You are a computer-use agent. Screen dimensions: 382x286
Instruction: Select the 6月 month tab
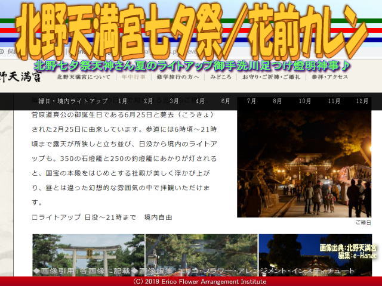[226, 101]
